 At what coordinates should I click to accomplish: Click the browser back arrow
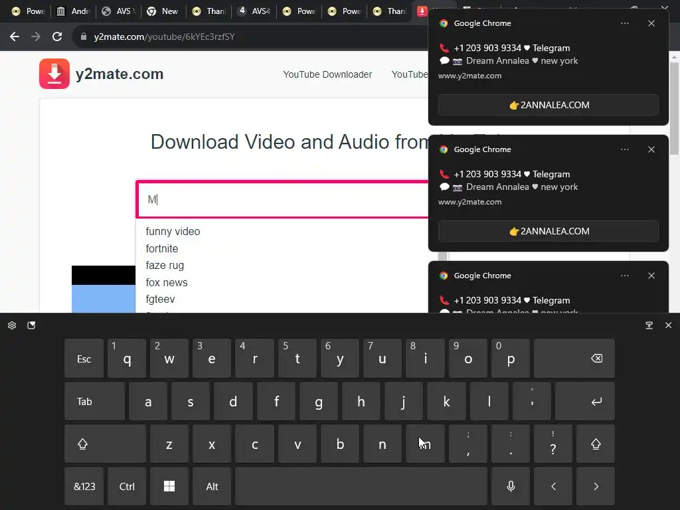pyautogui.click(x=15, y=37)
